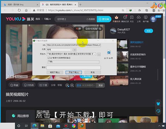The width and height of the screenshot is (166, 129).
Task: Click into the 描述 description field
Action: click(x=74, y=67)
